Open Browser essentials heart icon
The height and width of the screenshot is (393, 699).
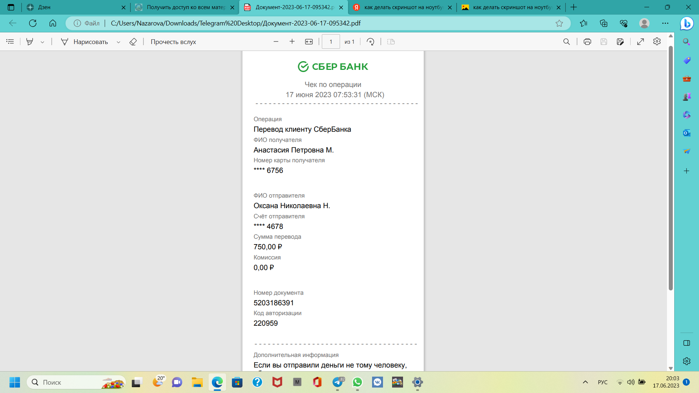(x=624, y=23)
